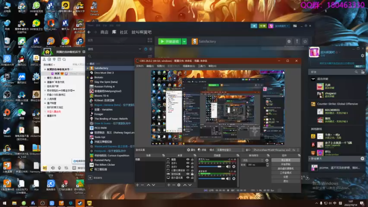Toggle visibility eye for 显示器采集 source
This screenshot has height=207, width=368.
pyautogui.click(x=188, y=178)
